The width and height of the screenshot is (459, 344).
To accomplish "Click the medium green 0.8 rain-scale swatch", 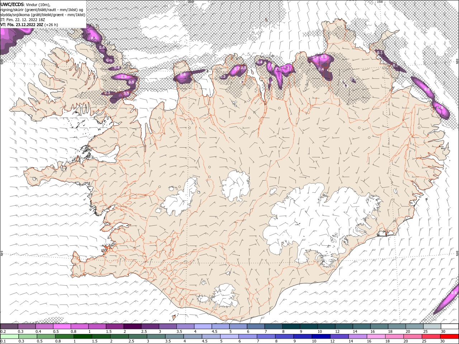I will (64, 336).
